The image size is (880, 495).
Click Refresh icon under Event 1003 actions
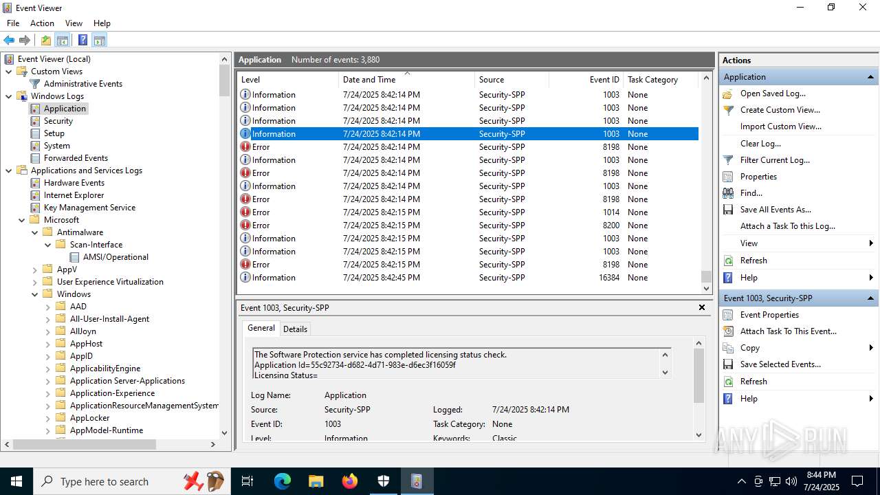click(728, 382)
